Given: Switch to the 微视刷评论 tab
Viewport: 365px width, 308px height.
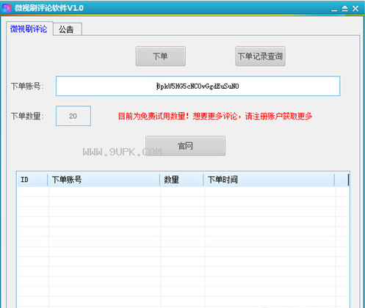Looking at the screenshot, I should coord(29,29).
